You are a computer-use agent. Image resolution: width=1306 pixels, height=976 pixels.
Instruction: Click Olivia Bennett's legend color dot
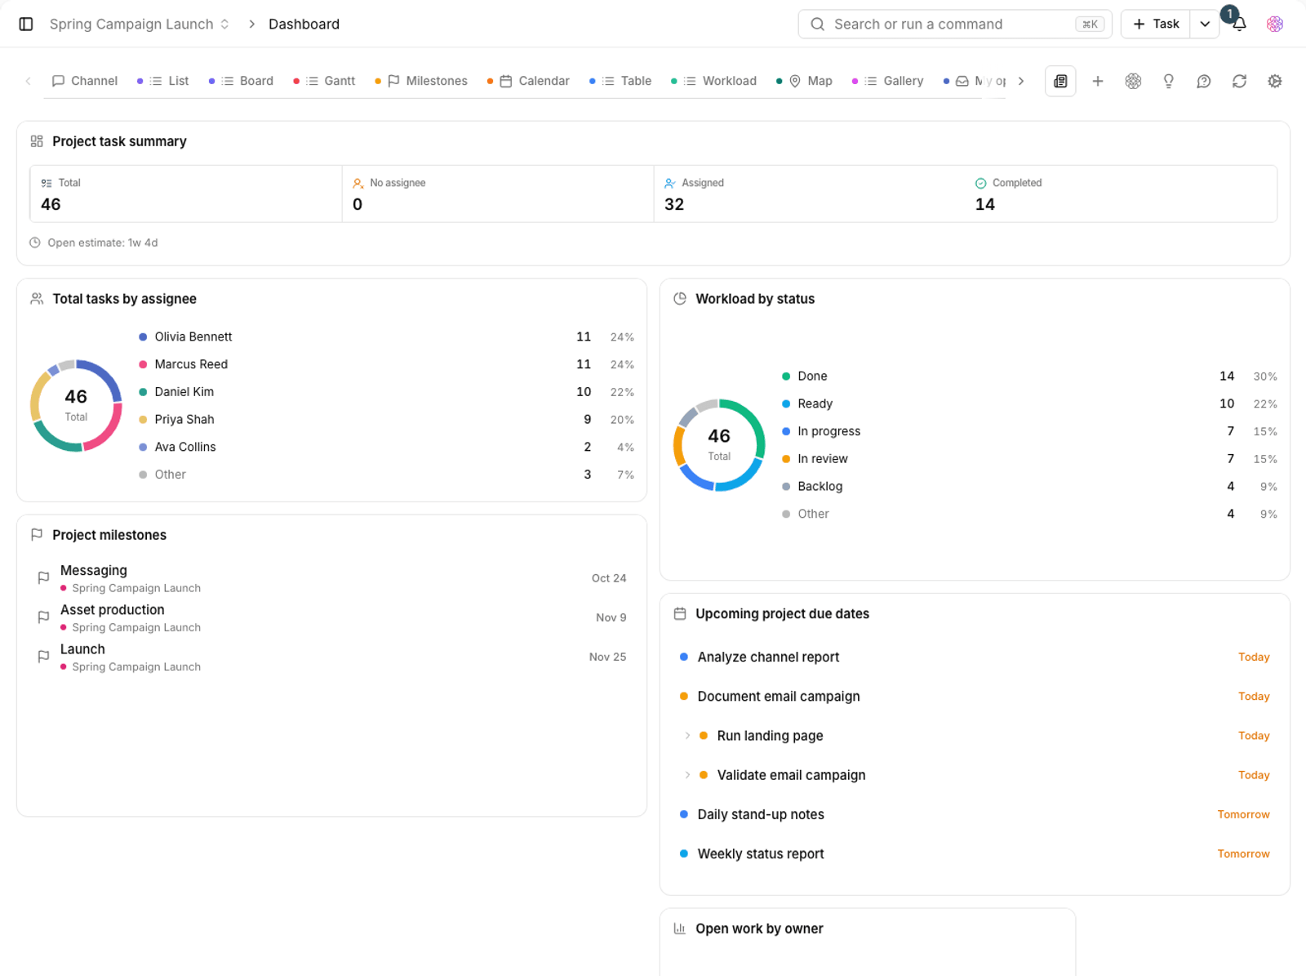click(x=143, y=336)
